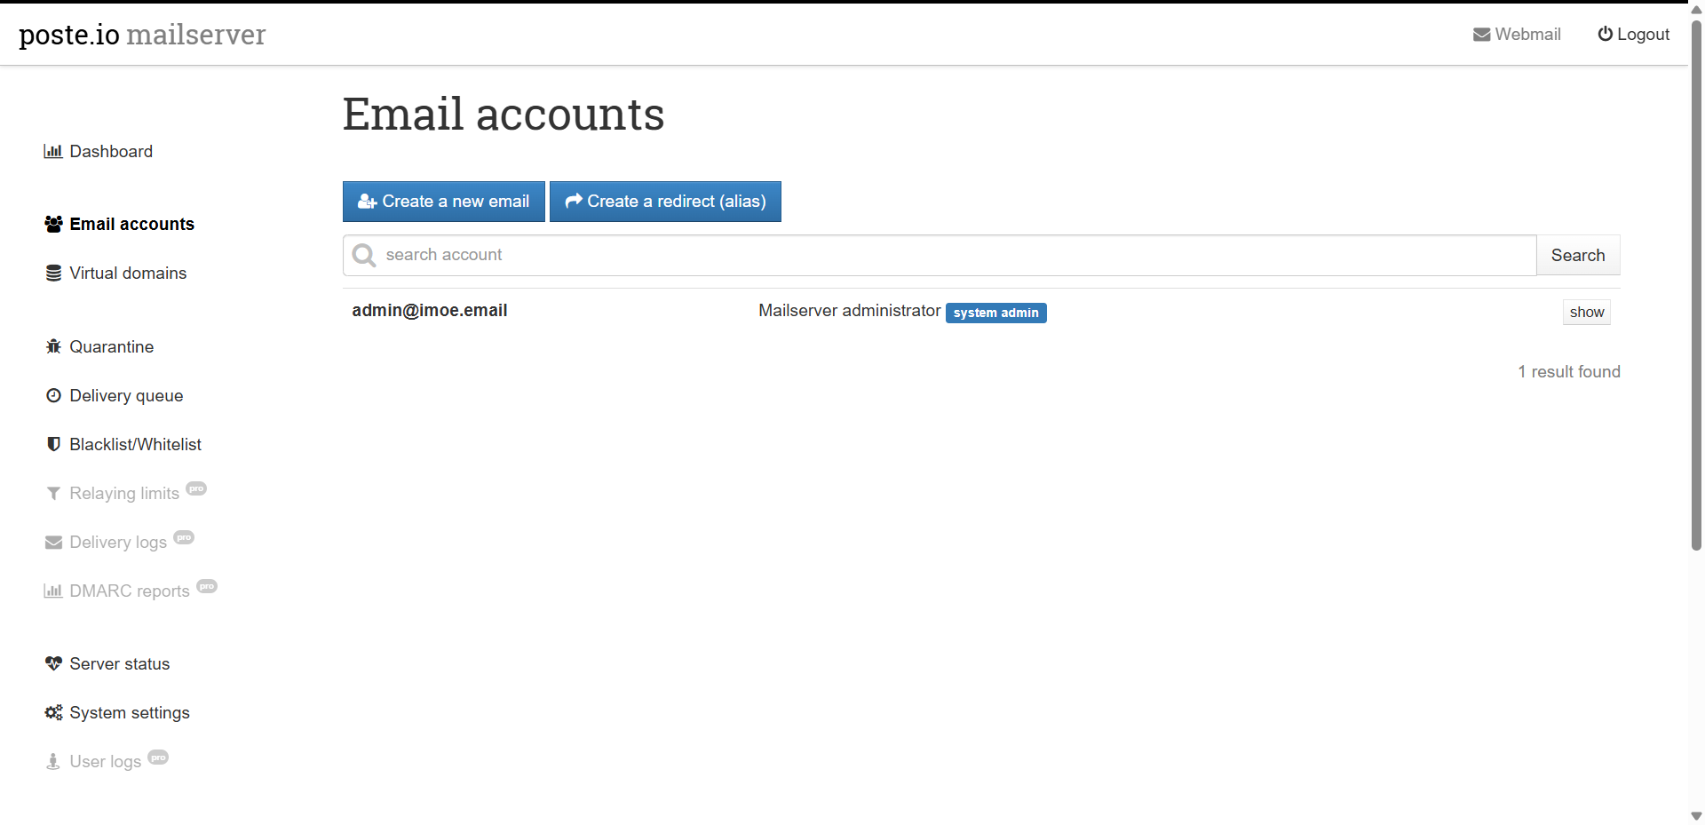The image size is (1705, 825).
Task: Click Logout in the header
Action: coord(1633,35)
